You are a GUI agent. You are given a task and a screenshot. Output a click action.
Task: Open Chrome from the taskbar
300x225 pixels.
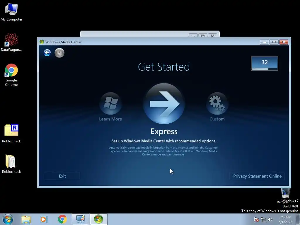point(62,219)
